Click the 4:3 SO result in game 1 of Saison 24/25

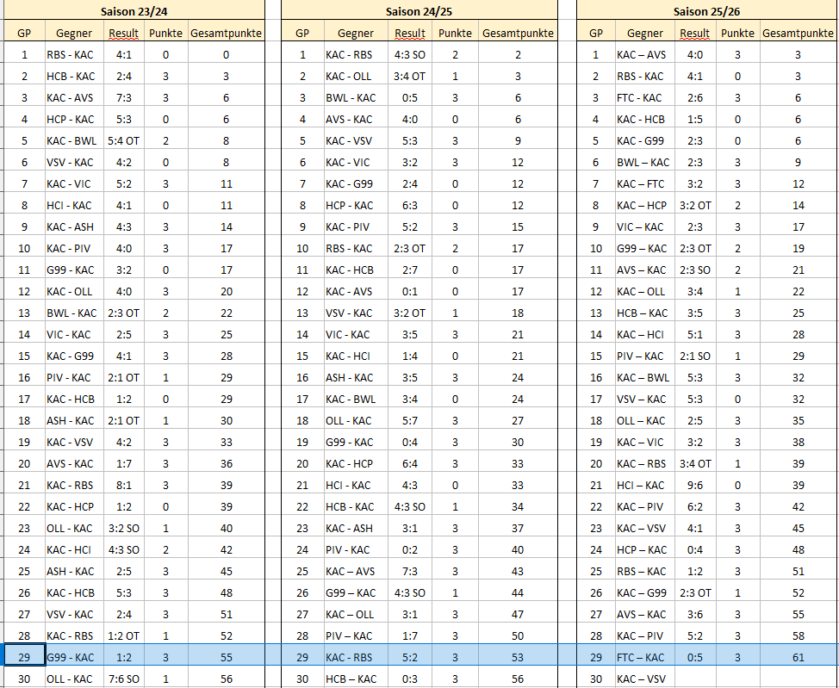click(x=410, y=55)
